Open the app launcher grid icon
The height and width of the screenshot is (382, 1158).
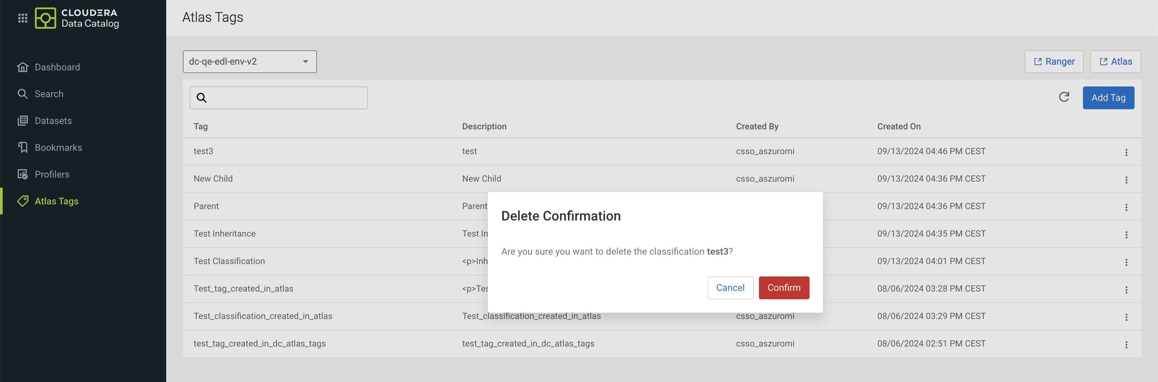point(22,18)
